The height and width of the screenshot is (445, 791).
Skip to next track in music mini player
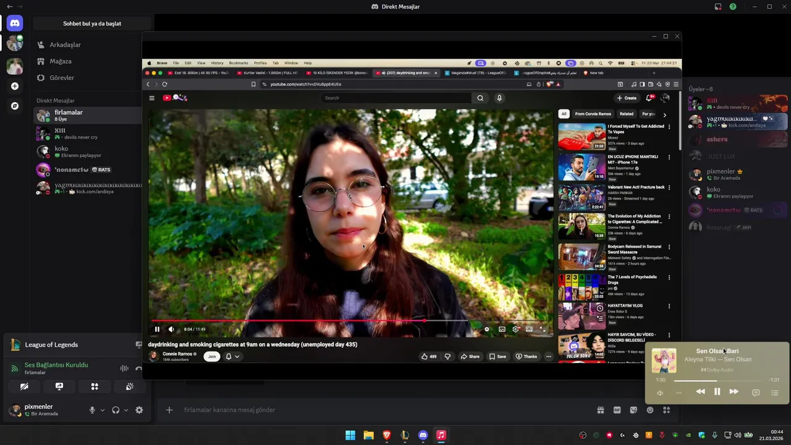coord(734,391)
